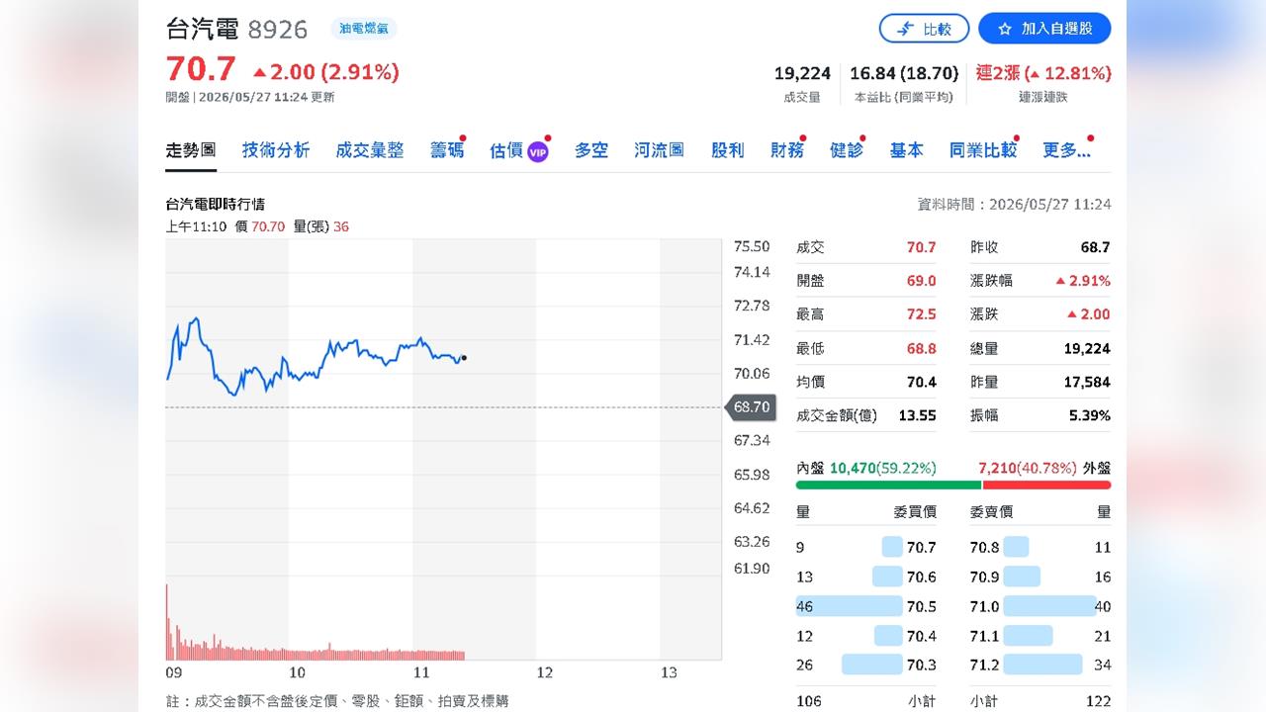1266x712 pixels.
Task: Open the 基本 tab
Action: click(x=906, y=150)
